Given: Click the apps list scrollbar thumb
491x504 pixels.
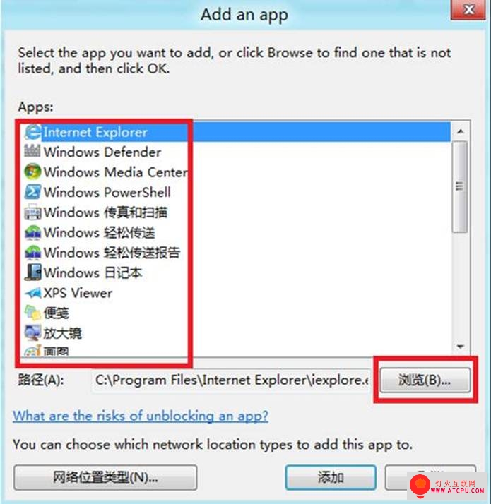Looking at the screenshot, I should pyautogui.click(x=460, y=186).
